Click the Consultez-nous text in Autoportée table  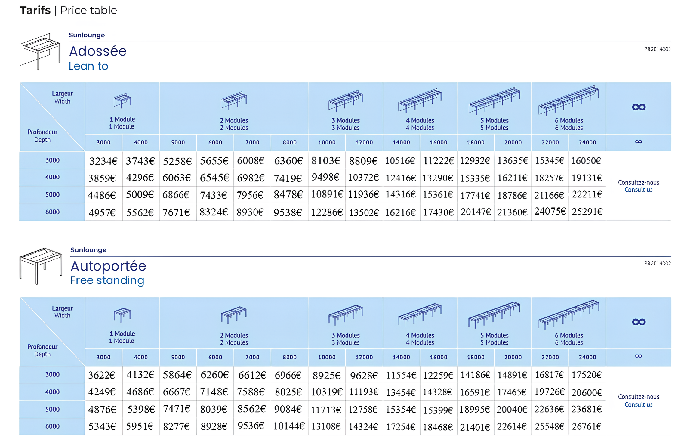tap(638, 397)
